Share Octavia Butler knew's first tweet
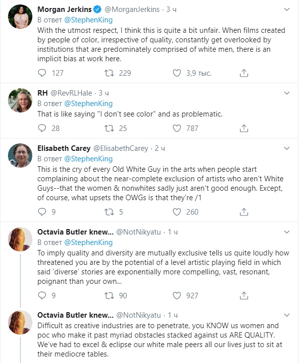This screenshot has width=300, height=363. [x=244, y=295]
